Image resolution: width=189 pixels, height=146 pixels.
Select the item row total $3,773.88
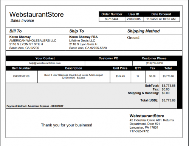click(x=168, y=76)
